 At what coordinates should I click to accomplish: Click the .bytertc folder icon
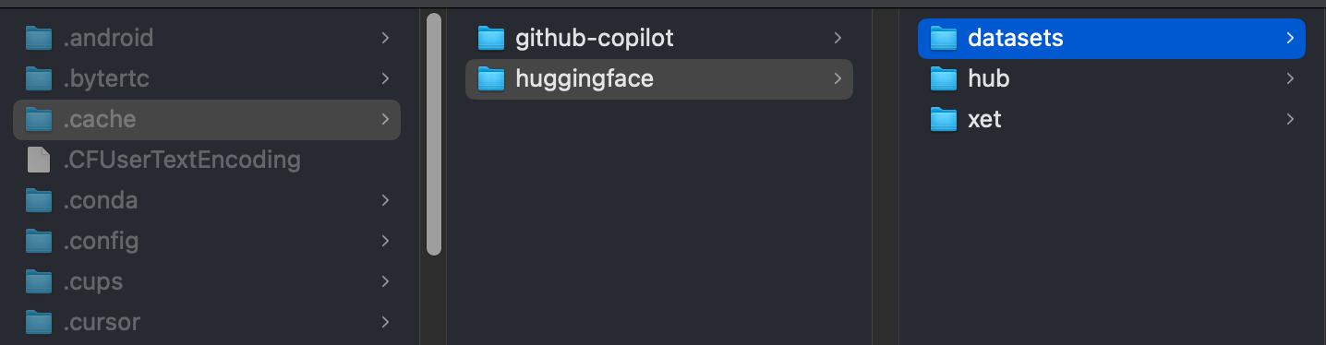(x=39, y=79)
